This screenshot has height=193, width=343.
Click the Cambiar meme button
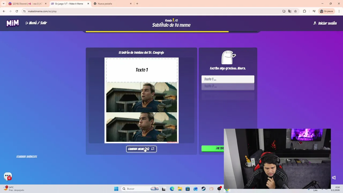141,149
